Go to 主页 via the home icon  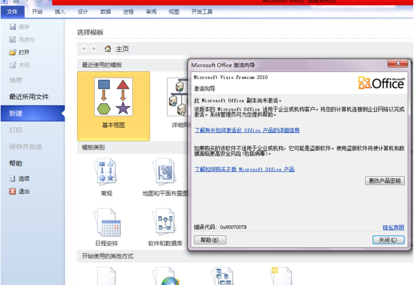tap(108, 48)
